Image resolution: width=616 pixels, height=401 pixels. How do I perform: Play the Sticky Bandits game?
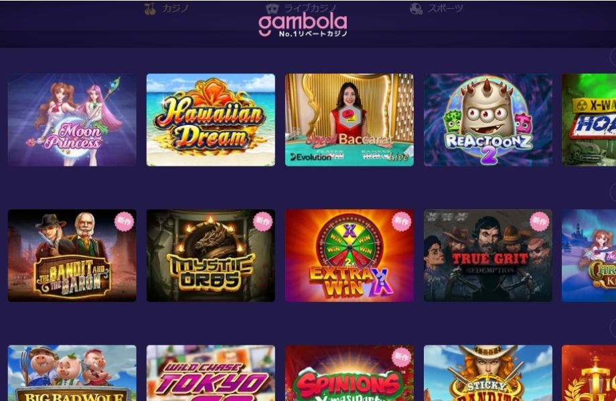click(x=488, y=373)
